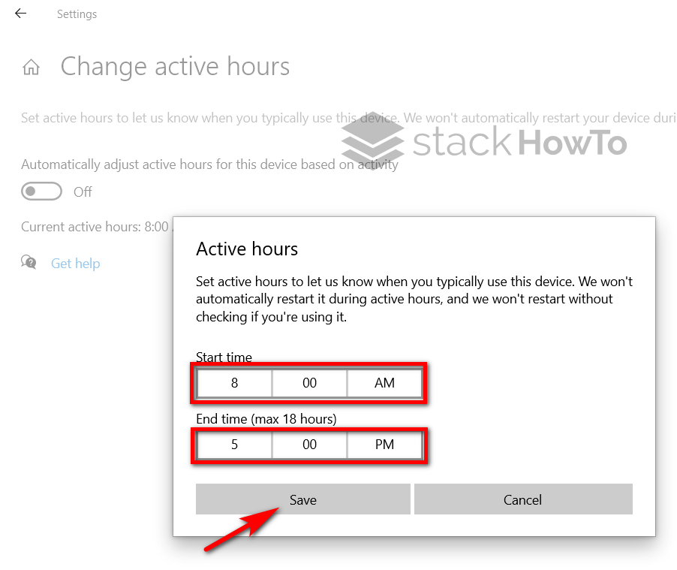Click the back arrow icon

coord(20,13)
